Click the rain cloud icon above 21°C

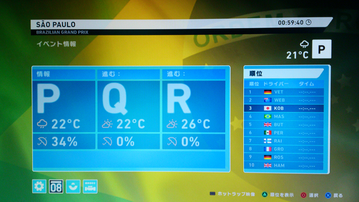click(x=304, y=44)
